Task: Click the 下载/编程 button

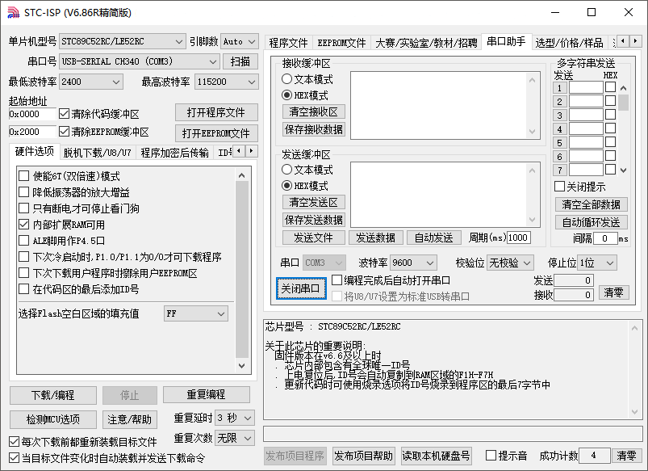Action: coord(52,395)
